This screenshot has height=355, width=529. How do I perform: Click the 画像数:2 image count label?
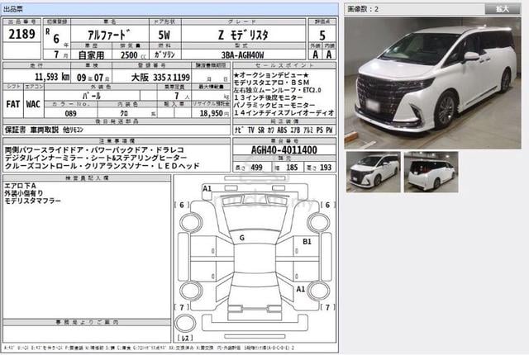tap(363, 9)
